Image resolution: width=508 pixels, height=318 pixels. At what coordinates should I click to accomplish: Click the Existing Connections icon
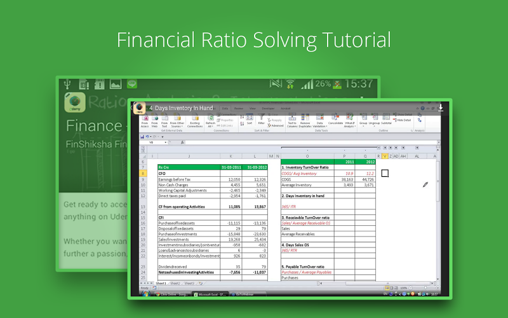[195, 121]
